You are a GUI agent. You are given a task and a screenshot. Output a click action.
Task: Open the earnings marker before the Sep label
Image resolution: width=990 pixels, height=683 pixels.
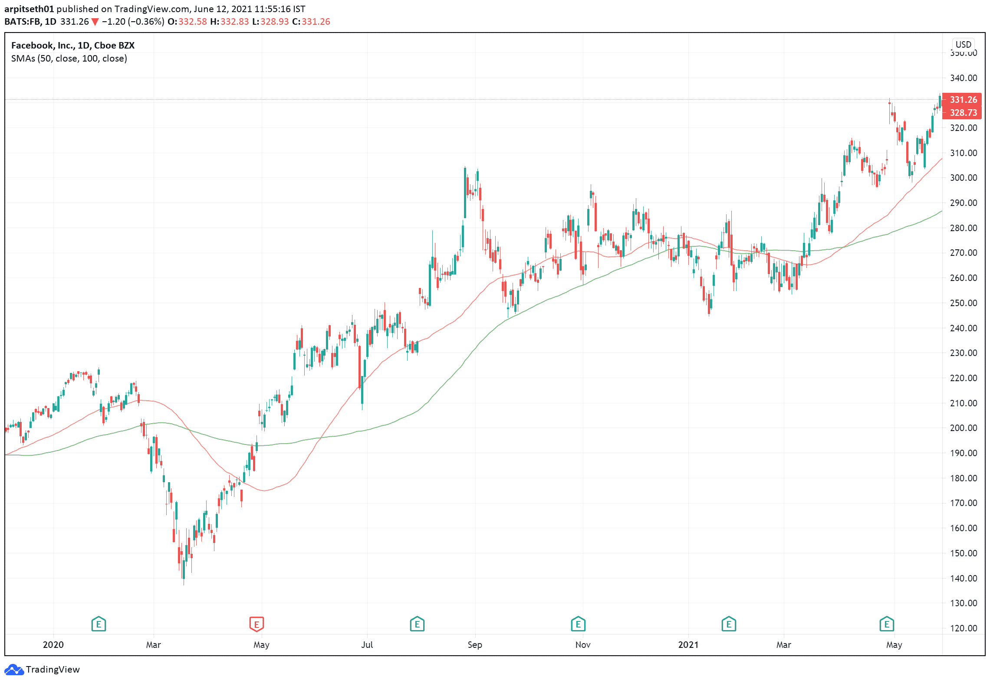[x=417, y=624]
